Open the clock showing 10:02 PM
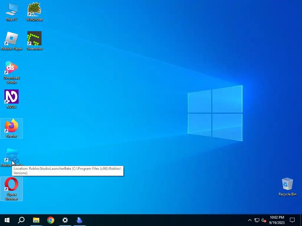This screenshot has height=226, width=302. pyautogui.click(x=277, y=220)
